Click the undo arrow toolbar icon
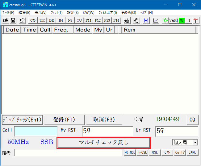This screenshot has height=166, width=201. pos(22,20)
